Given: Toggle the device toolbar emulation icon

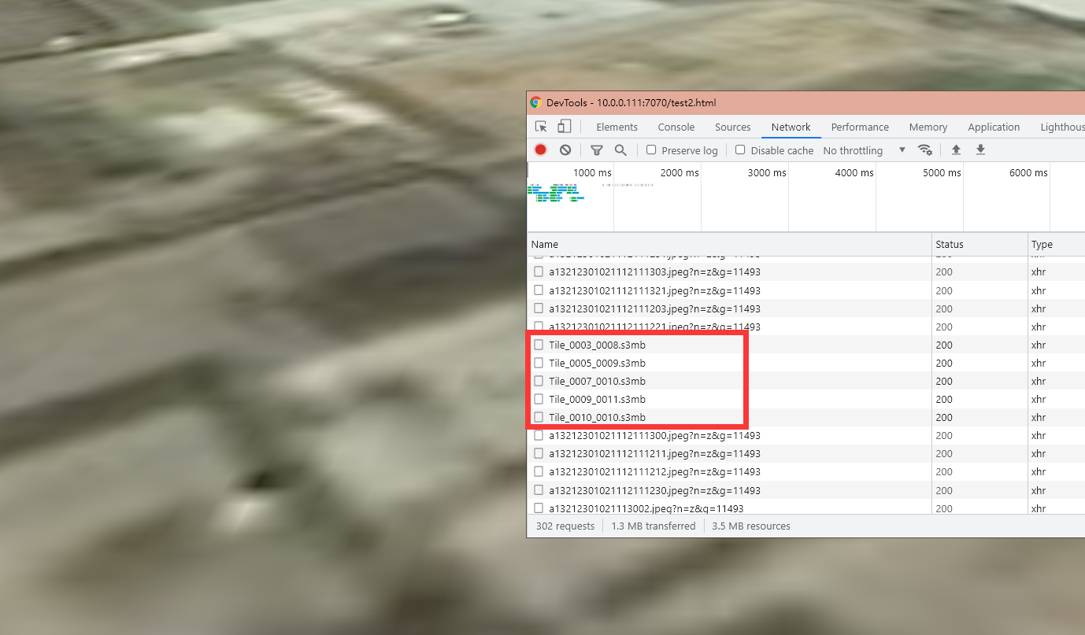Looking at the screenshot, I should click(x=564, y=126).
